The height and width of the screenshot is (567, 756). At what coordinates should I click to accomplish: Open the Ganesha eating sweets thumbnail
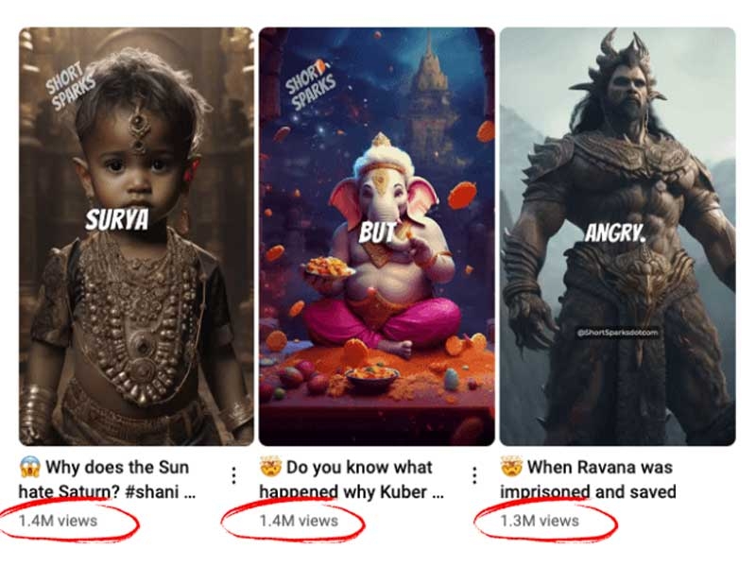(x=377, y=236)
